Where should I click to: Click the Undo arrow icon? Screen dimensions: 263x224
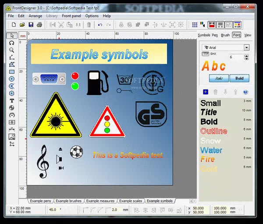pyautogui.click(x=100, y=25)
